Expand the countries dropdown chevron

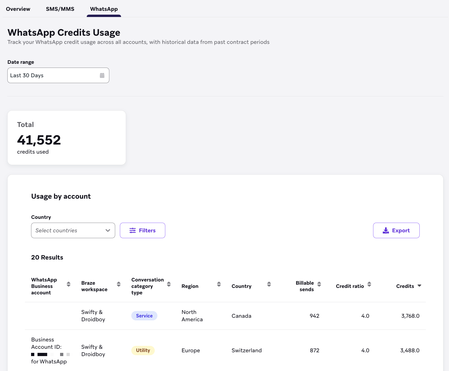click(108, 231)
